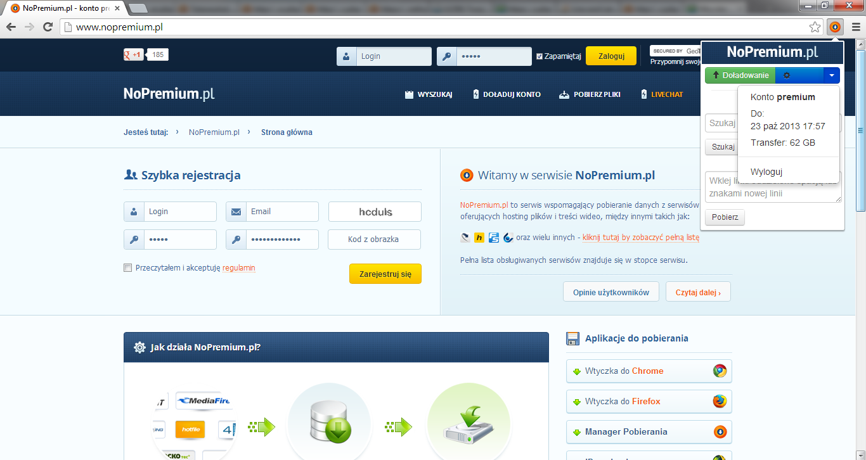Click the green Doładowanie button

click(740, 75)
